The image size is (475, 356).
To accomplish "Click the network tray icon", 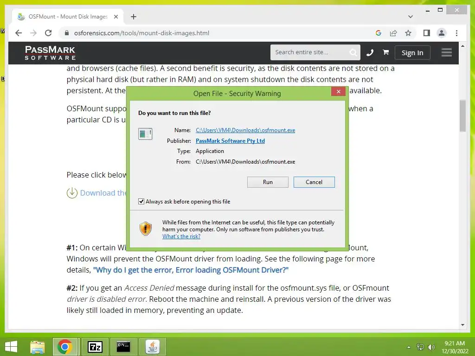I will click(x=420, y=347).
